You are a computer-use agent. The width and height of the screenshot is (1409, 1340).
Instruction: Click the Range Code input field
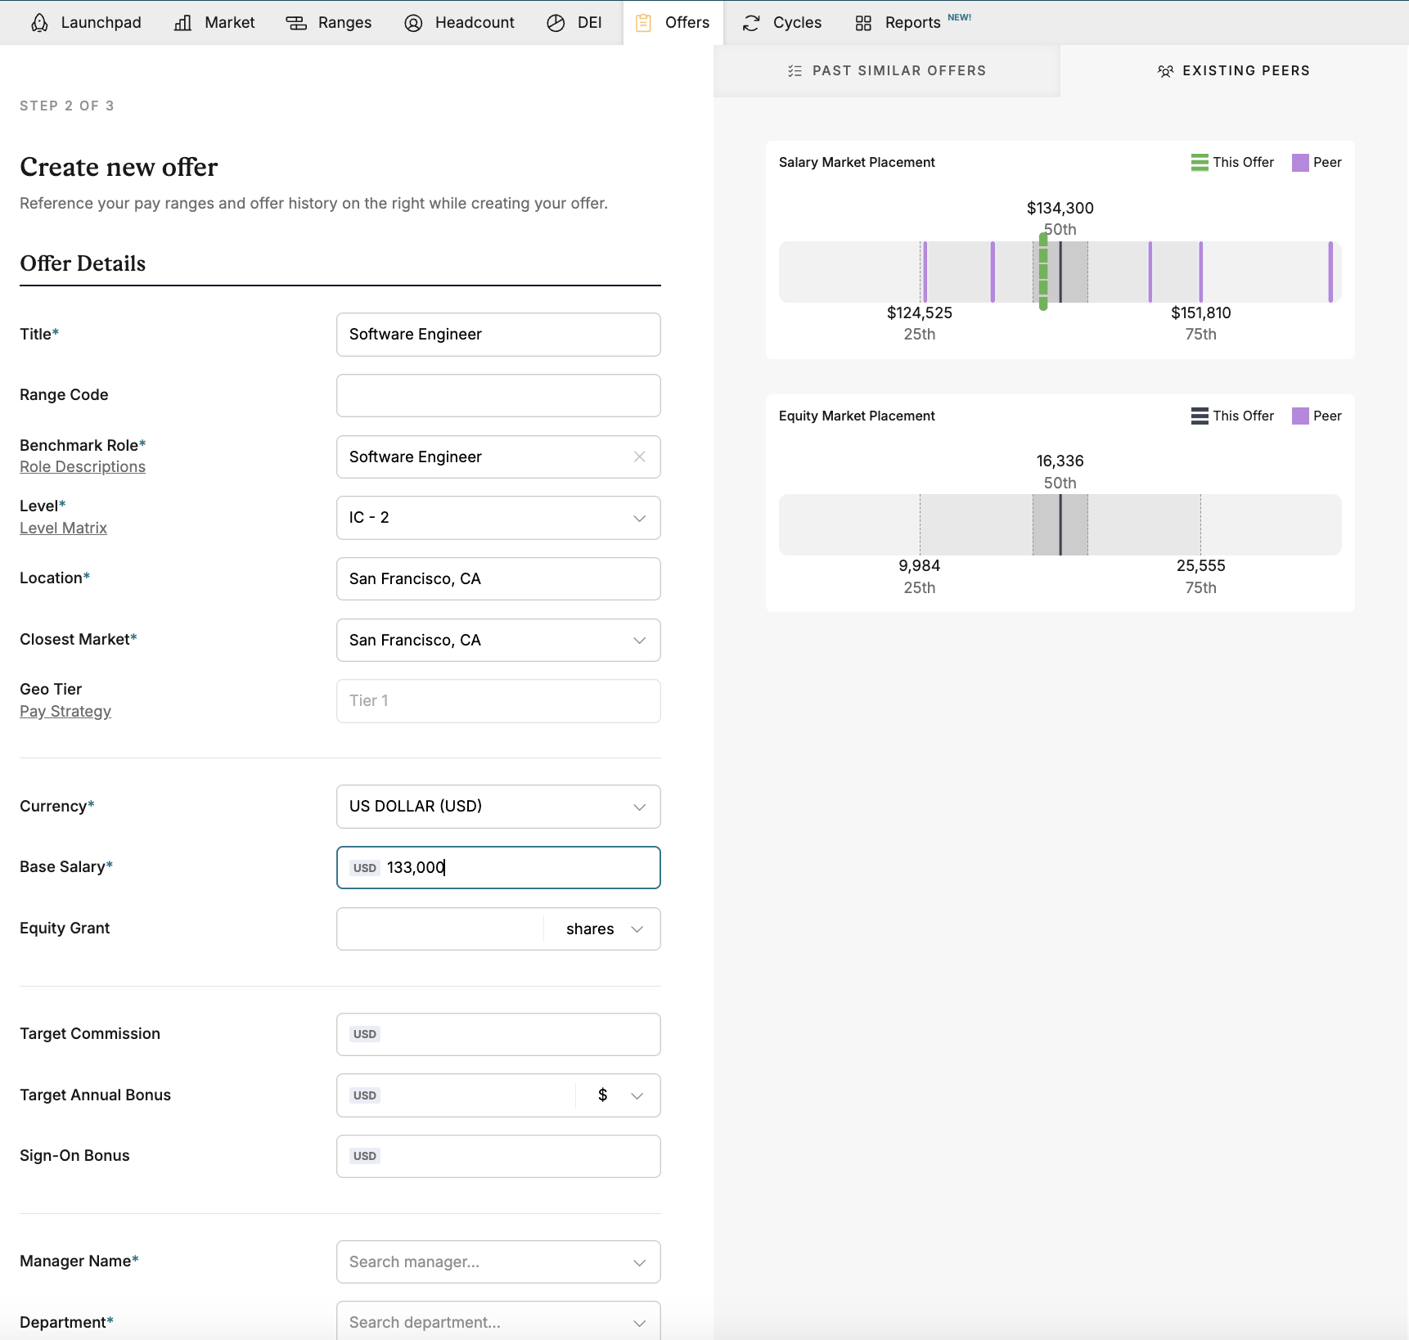[x=498, y=395]
